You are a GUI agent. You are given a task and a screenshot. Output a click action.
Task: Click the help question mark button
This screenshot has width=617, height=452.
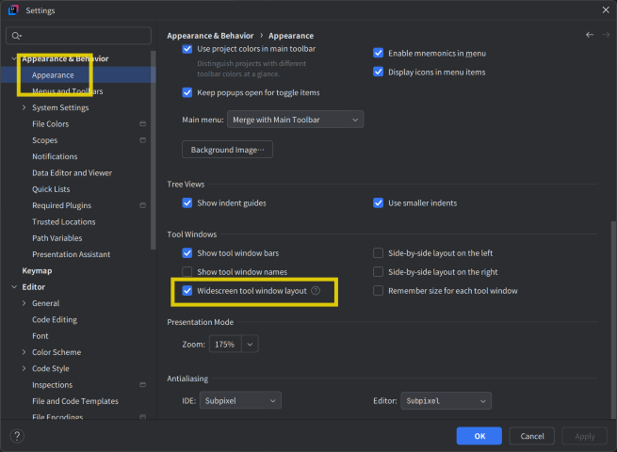click(17, 436)
